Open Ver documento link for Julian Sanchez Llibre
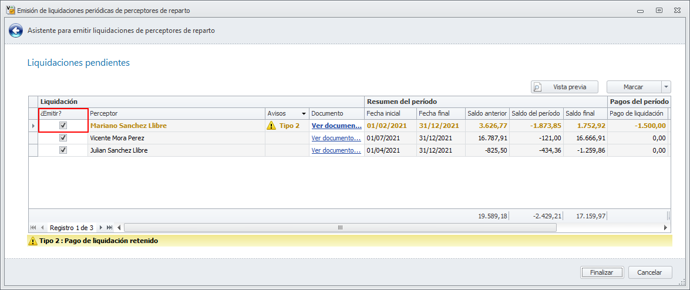The width and height of the screenshot is (690, 290). tap(336, 150)
